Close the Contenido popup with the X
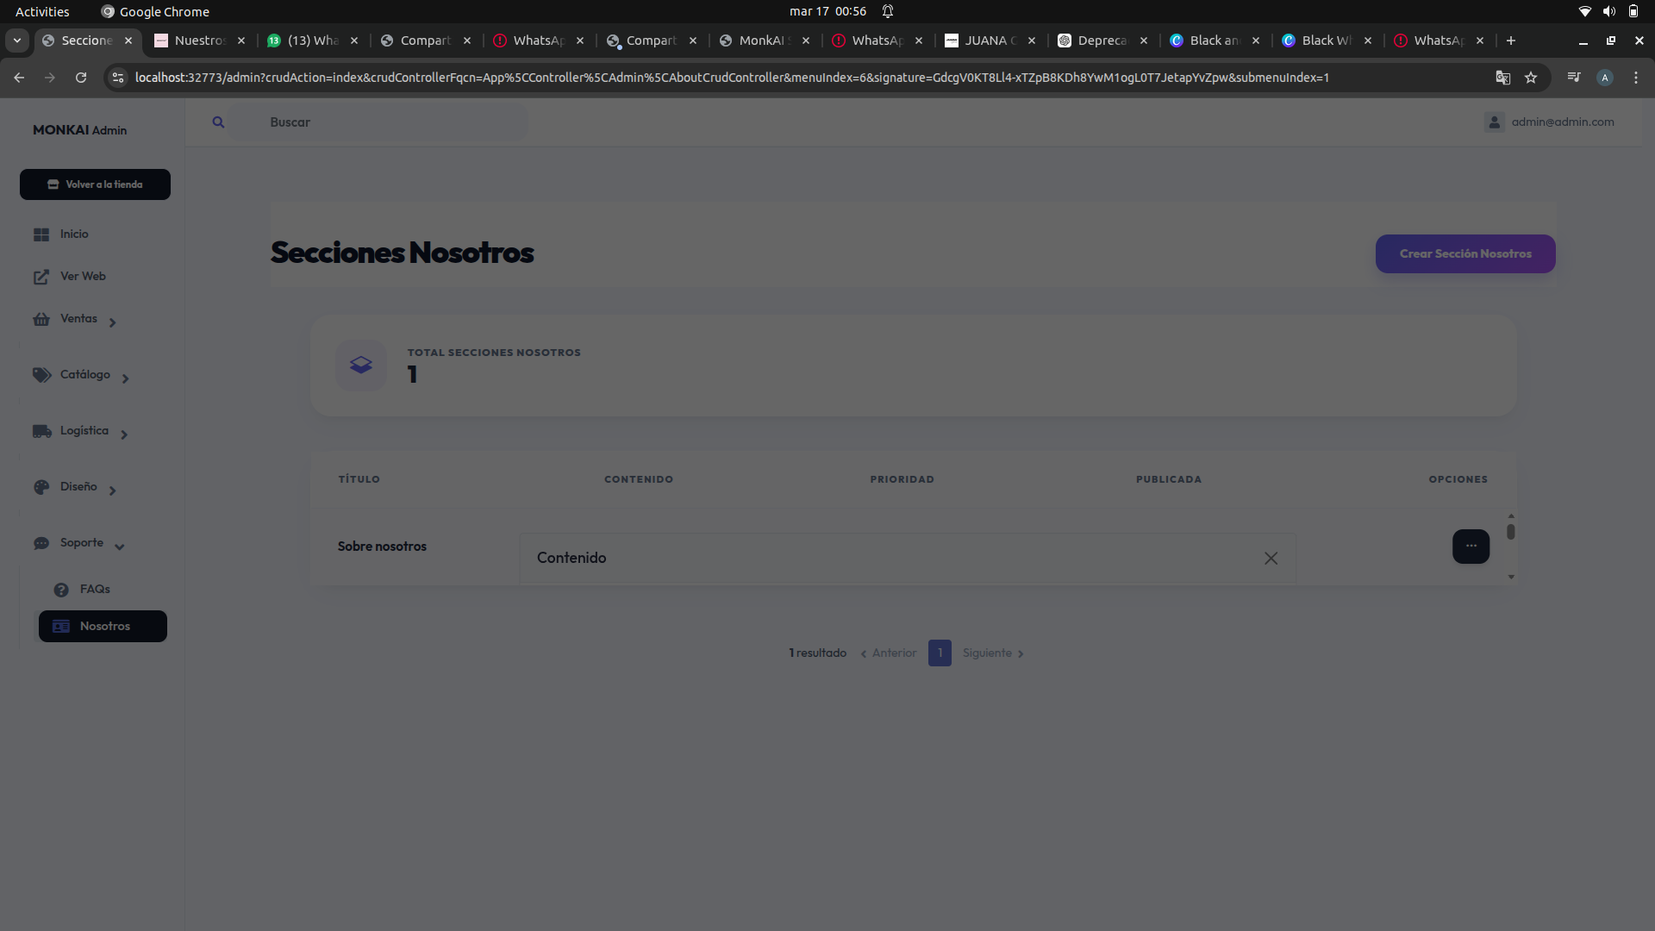1655x931 pixels. tap(1271, 559)
